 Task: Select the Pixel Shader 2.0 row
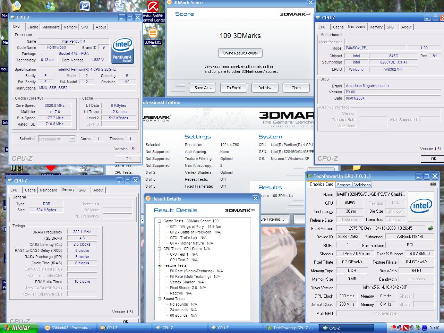coord(188,288)
